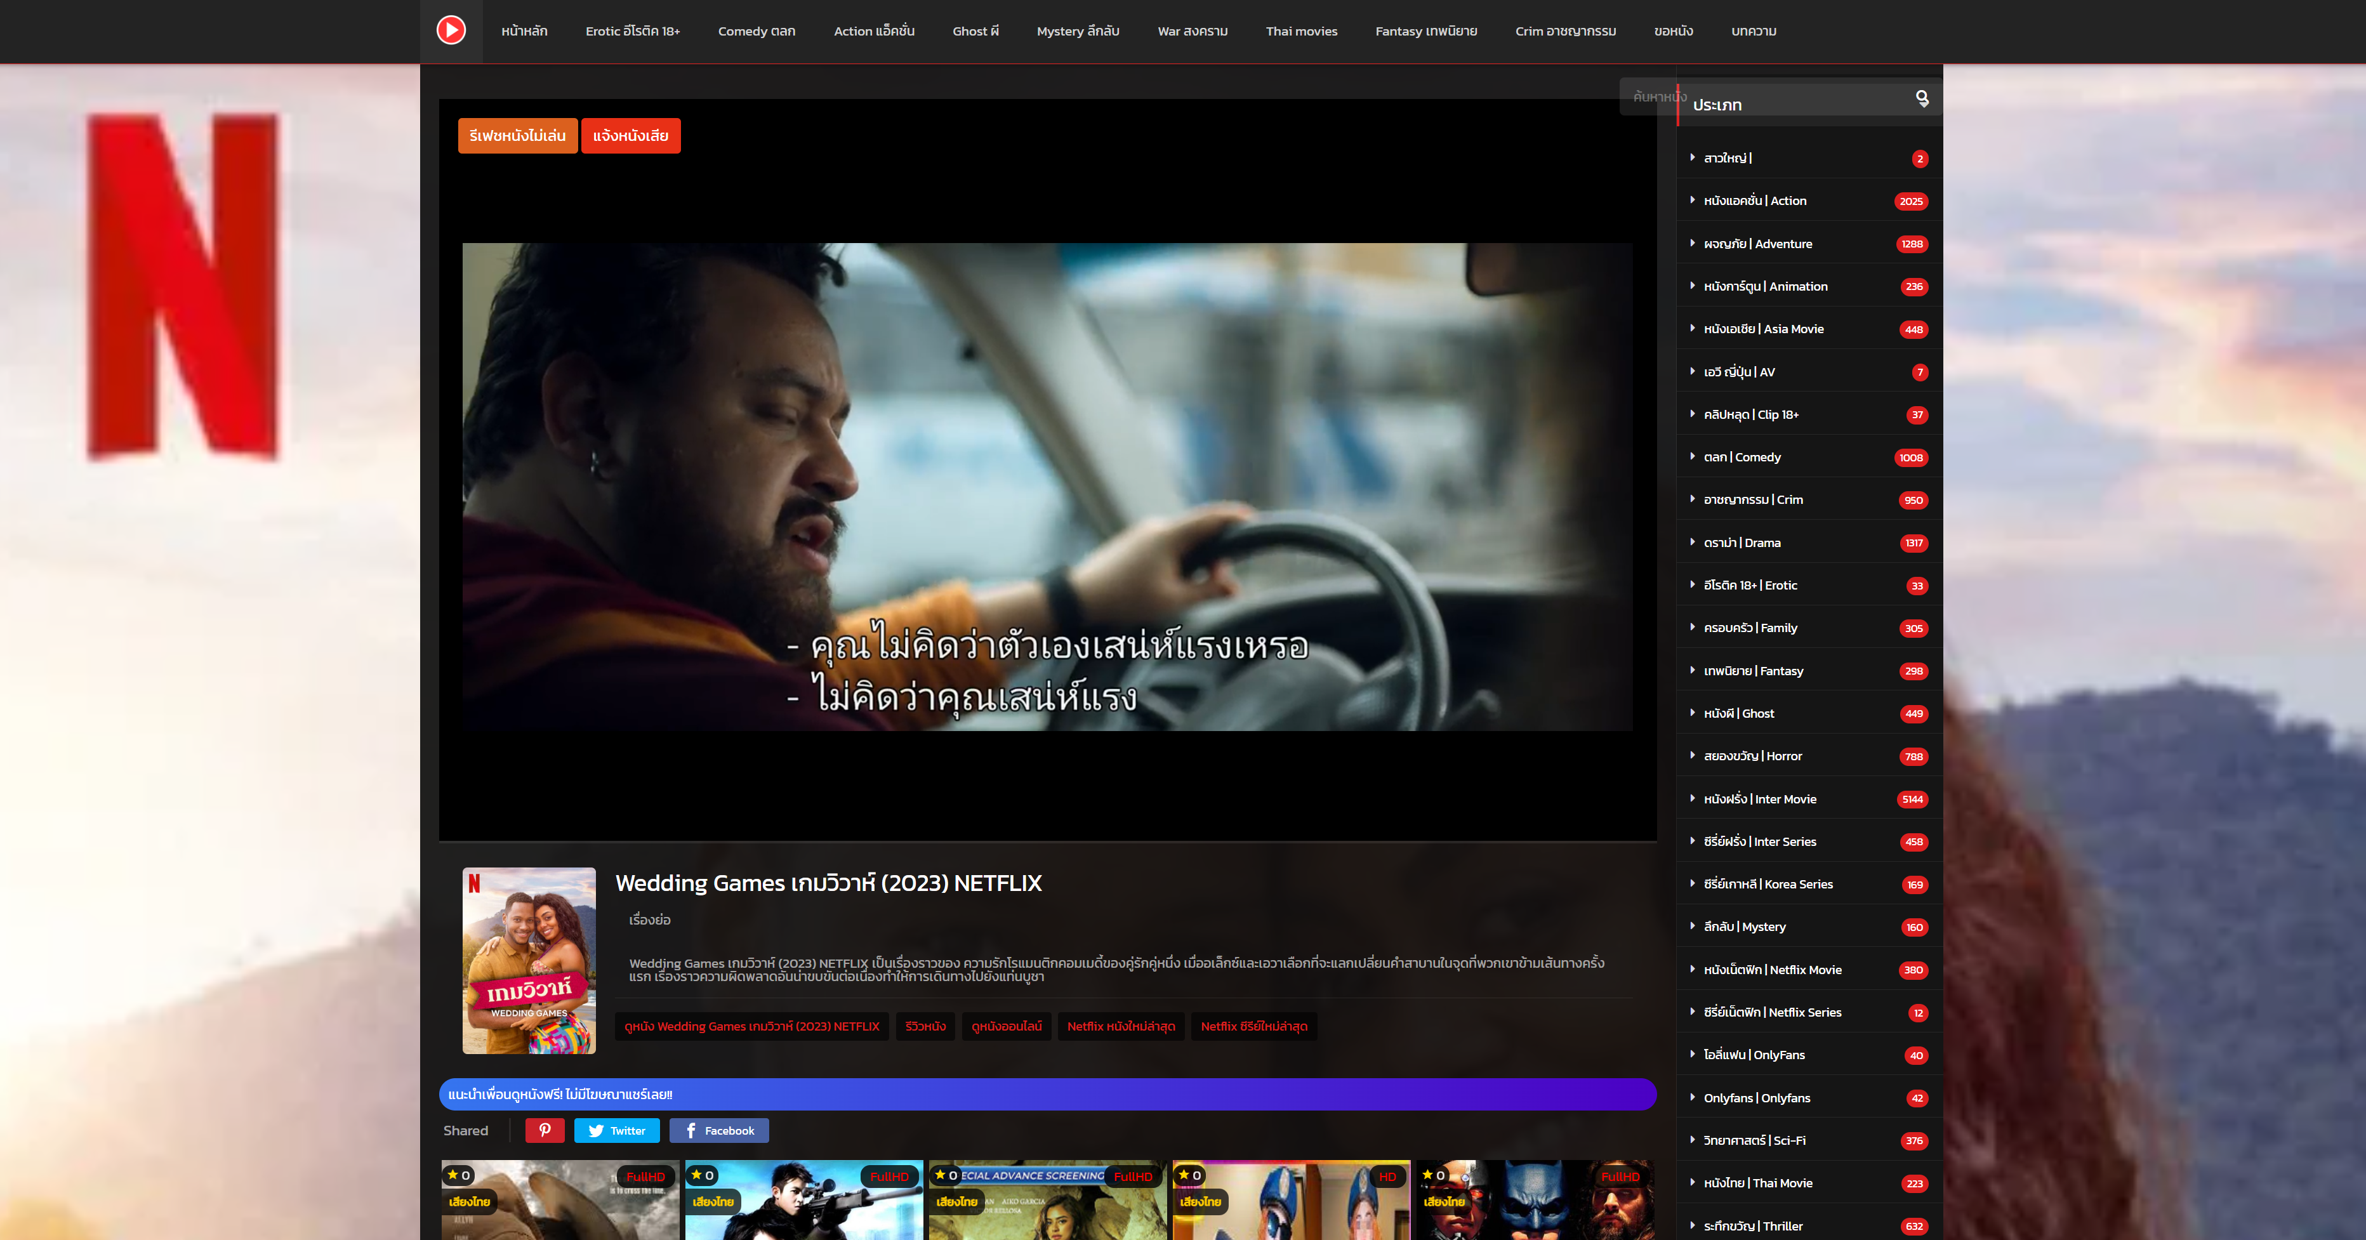Open Netflix Movie category in sidebar

coord(1772,969)
